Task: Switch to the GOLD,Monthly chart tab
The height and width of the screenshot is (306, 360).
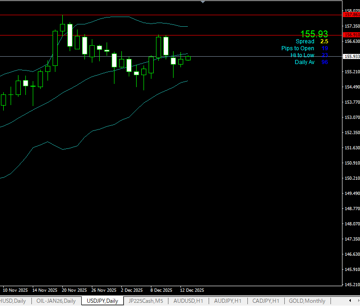Action: [x=307, y=301]
